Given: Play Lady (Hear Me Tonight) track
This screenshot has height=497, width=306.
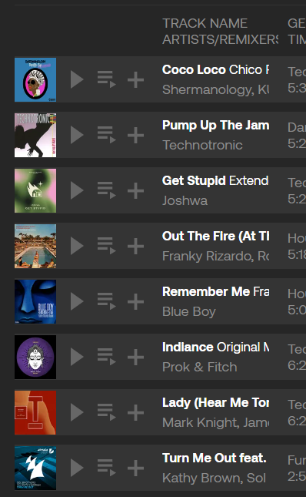Looking at the screenshot, I should click(77, 412).
